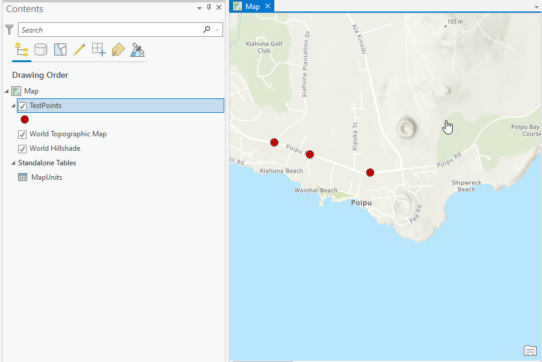Pin the Contents pane with auto-hide
Viewport: 542px width, 362px height.
point(209,8)
